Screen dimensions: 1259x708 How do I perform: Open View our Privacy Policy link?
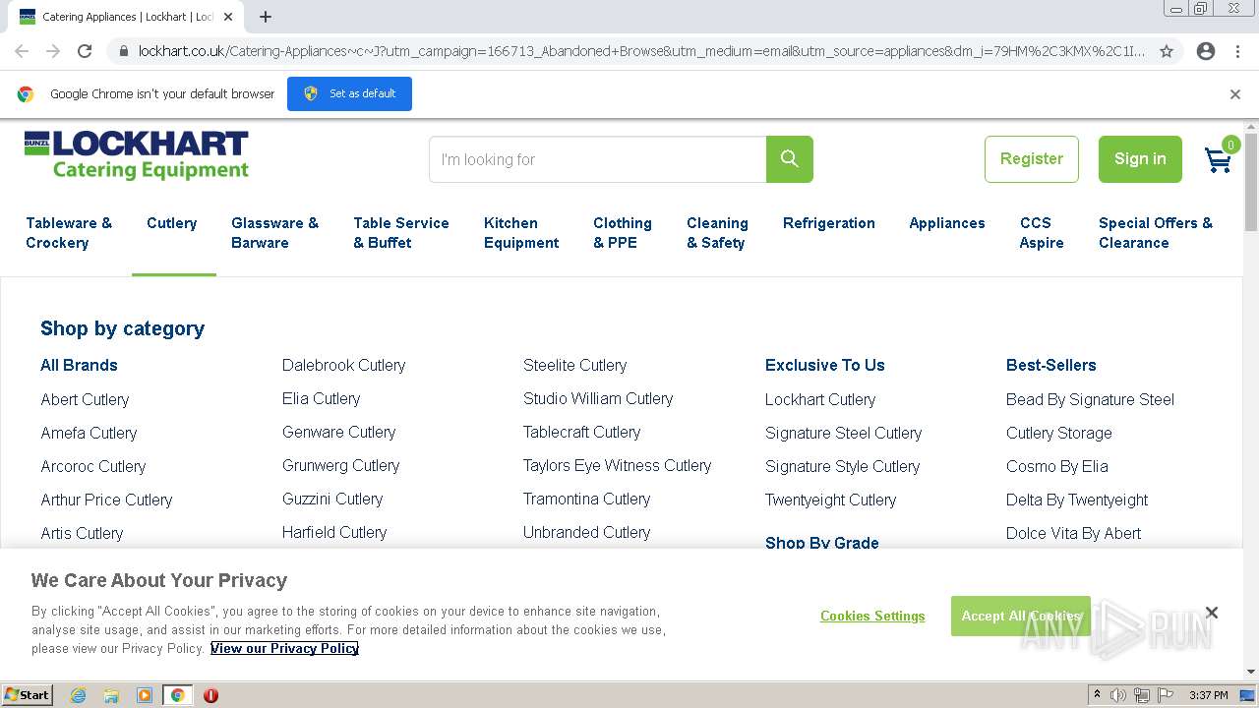[284, 648]
